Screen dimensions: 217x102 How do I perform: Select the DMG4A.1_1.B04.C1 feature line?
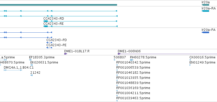(x=13, y=70)
